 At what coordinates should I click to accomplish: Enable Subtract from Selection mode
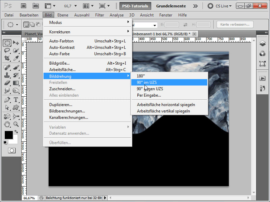coord(38,25)
